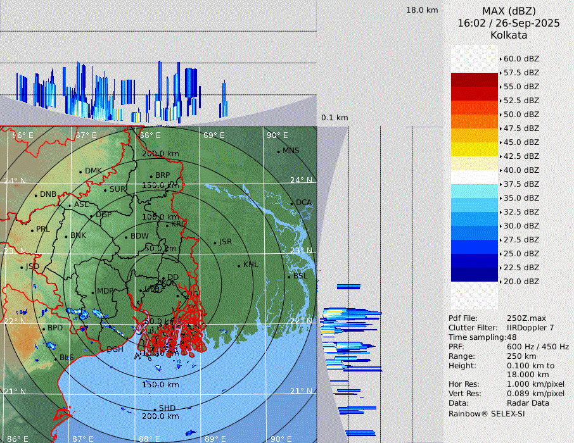Image resolution: width=574 pixels, height=443 pixels.
Task: Click the Kolkata radar site label
Action: pos(509,35)
